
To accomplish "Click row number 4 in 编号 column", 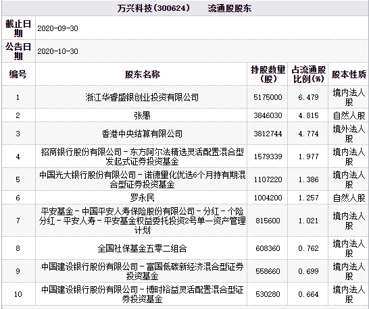I will coord(18,157).
